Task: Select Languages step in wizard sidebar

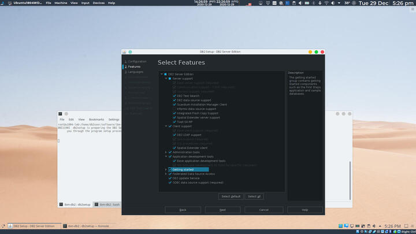Action: pos(134,72)
